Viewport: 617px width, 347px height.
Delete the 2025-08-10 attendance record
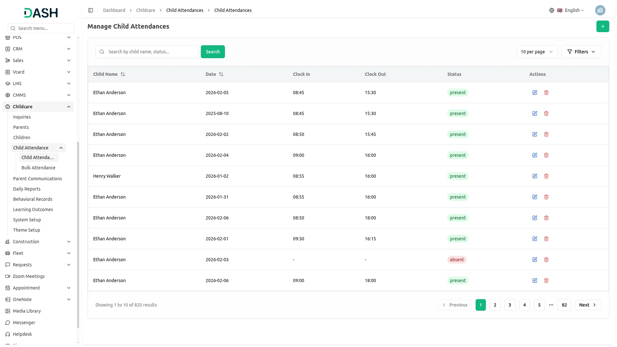pyautogui.click(x=546, y=113)
